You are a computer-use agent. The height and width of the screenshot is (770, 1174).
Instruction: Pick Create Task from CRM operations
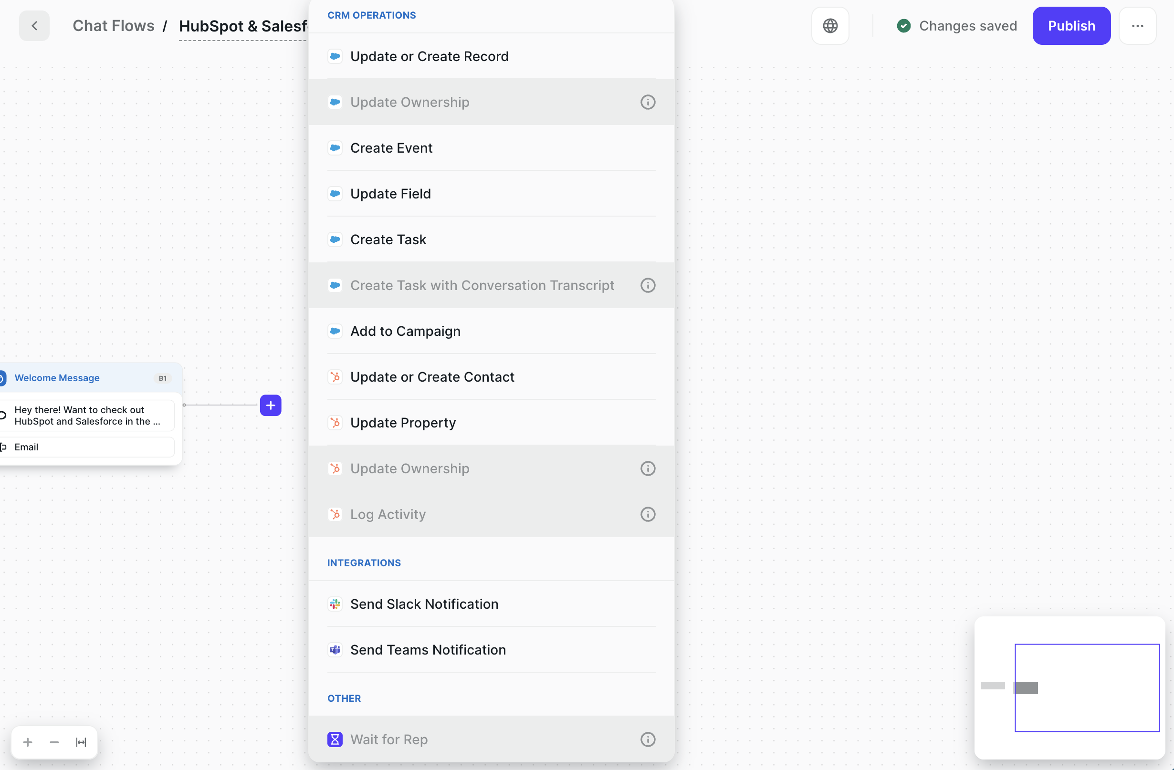tap(491, 239)
